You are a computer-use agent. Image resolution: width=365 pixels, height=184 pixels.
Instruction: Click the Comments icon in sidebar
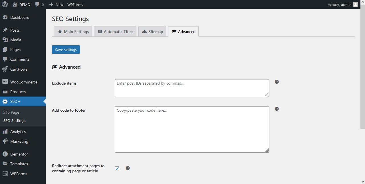5,59
